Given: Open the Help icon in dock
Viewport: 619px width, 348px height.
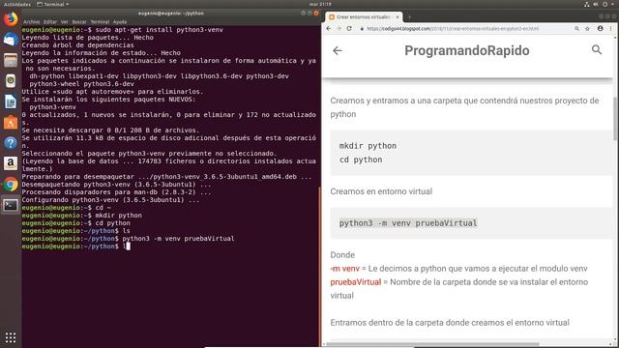Looking at the screenshot, I should [x=11, y=143].
